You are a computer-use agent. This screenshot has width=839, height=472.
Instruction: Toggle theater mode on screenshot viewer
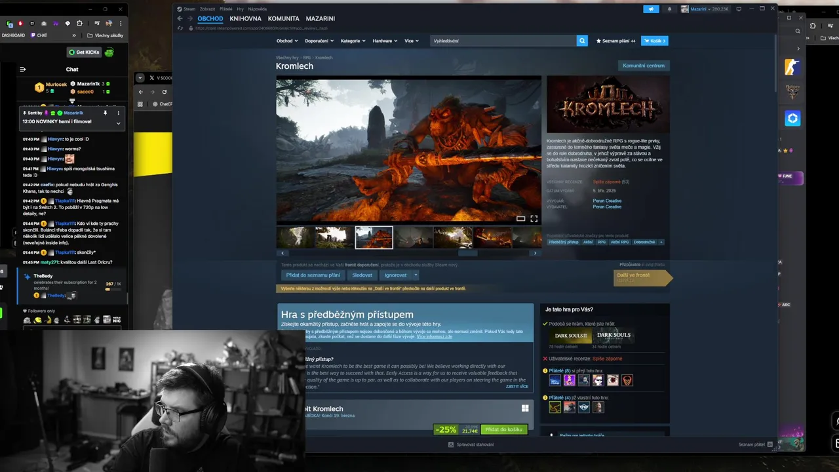click(x=520, y=218)
